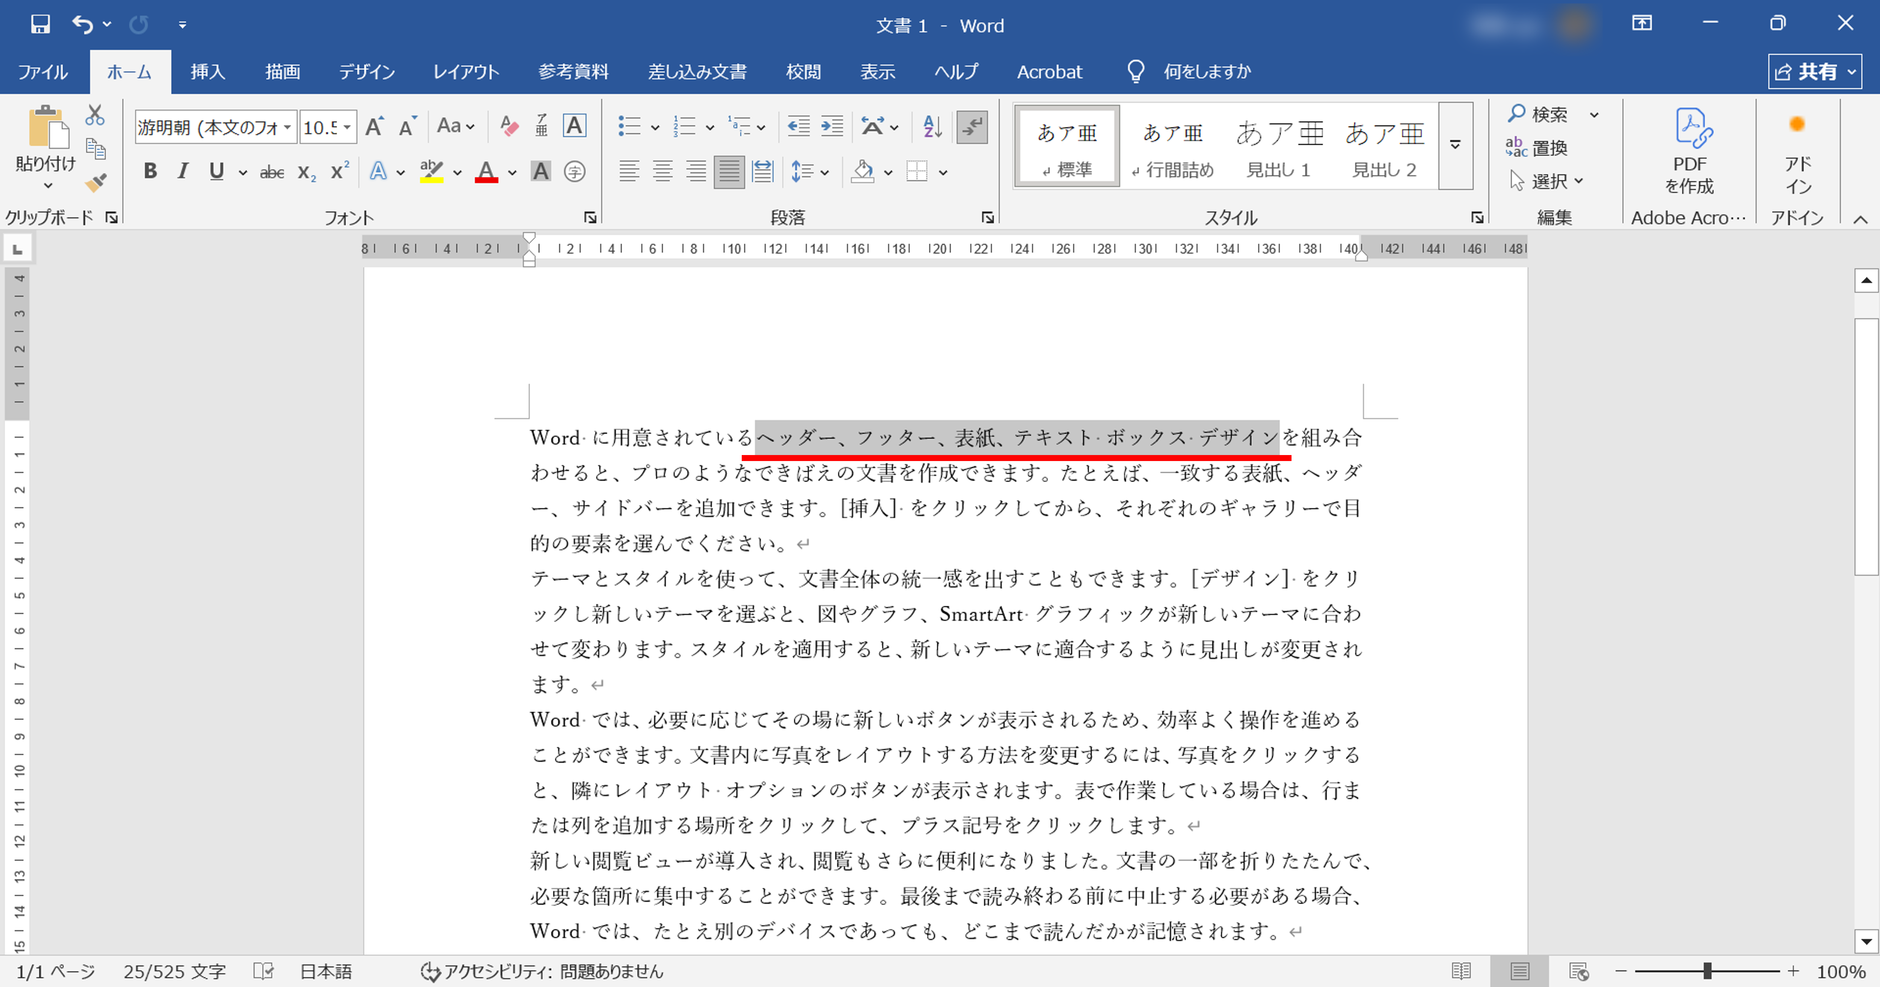Toggle underline formatting
The height and width of the screenshot is (987, 1880).
click(x=216, y=172)
